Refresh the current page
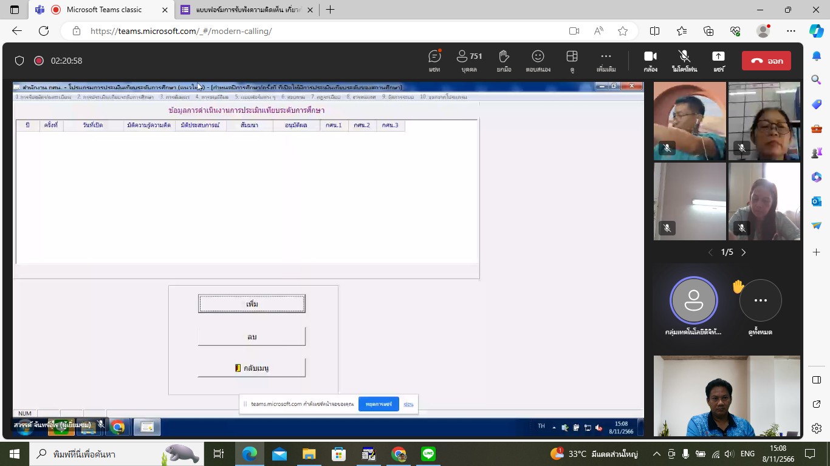The image size is (830, 466). point(44,31)
